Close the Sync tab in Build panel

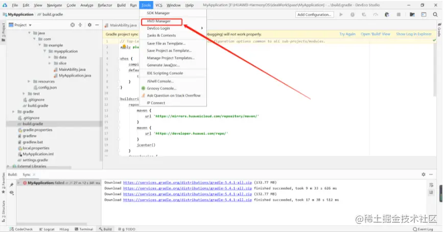[34, 174]
